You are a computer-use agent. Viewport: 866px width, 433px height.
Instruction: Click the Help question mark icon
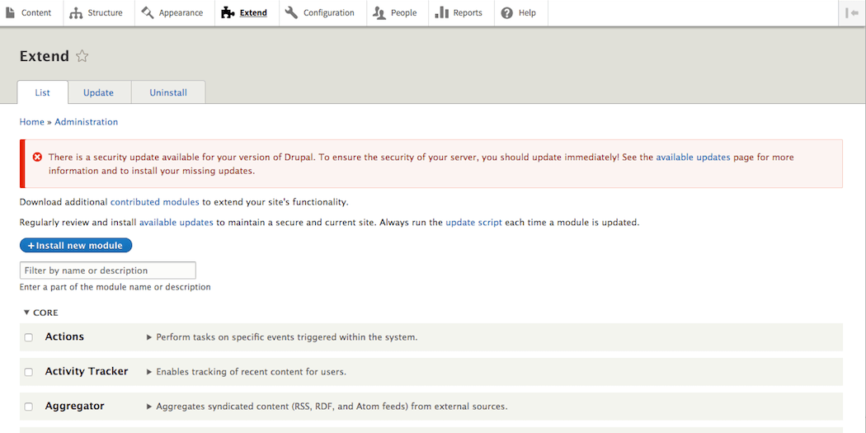[x=506, y=12]
